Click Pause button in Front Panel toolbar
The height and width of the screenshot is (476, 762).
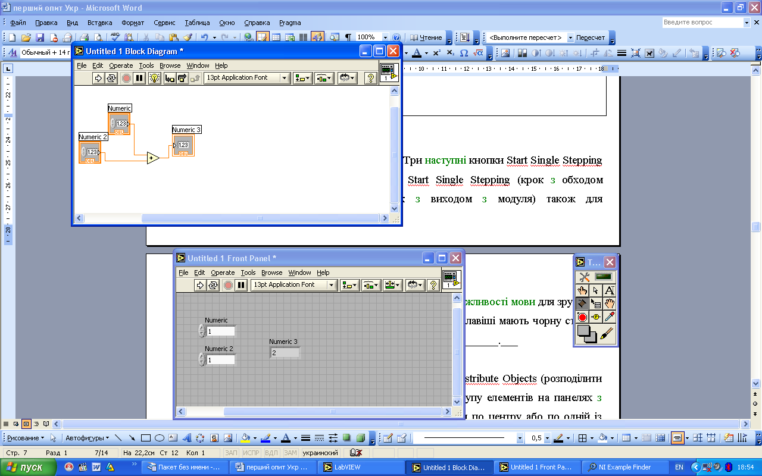click(241, 285)
